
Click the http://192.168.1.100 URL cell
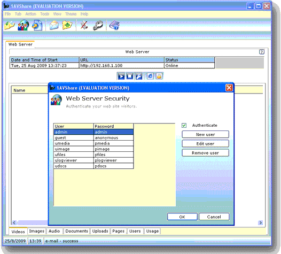[121, 66]
